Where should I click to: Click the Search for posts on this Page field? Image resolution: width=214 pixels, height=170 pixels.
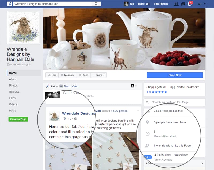175,102
